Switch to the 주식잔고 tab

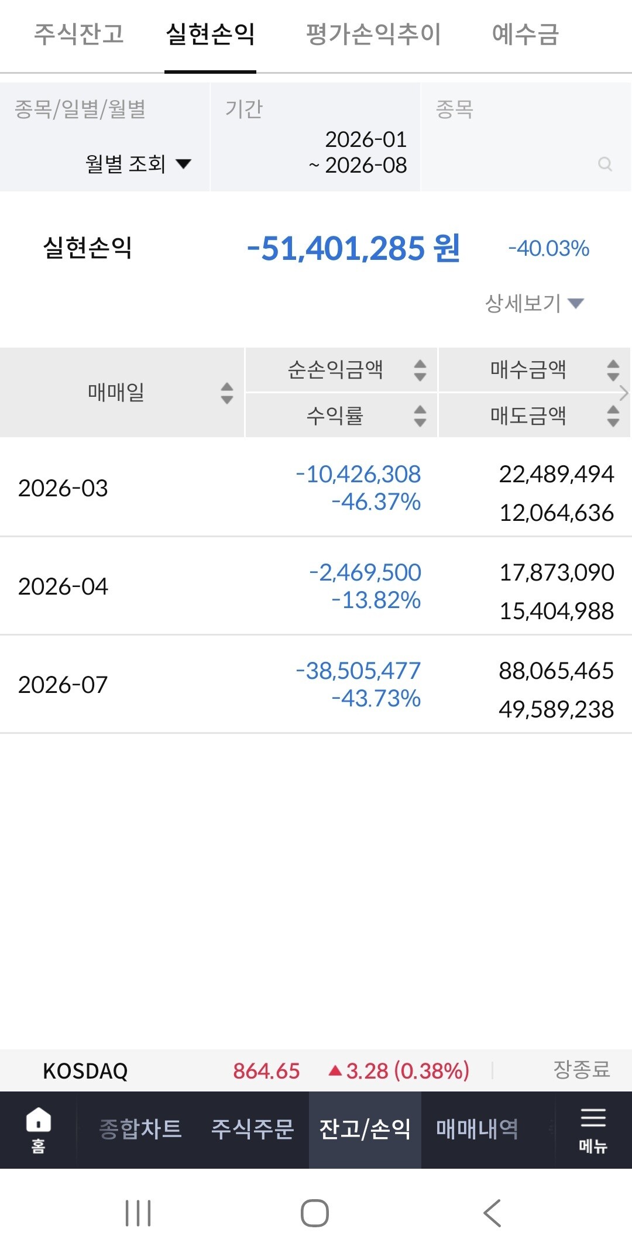[x=79, y=34]
